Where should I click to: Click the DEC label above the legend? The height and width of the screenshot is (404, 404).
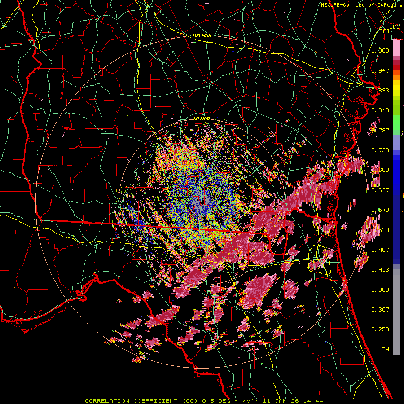click(395, 27)
